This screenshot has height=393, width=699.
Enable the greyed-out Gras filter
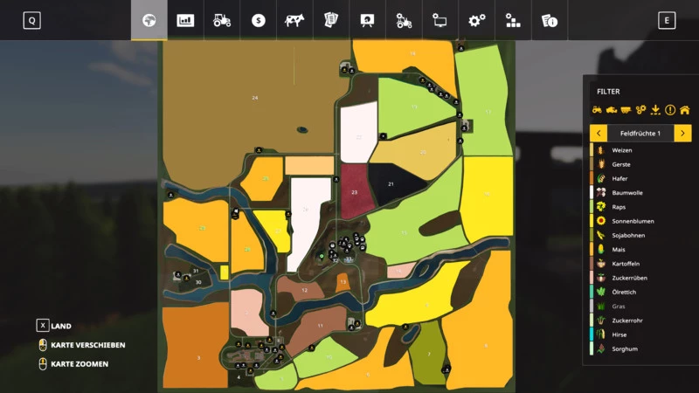pos(619,307)
